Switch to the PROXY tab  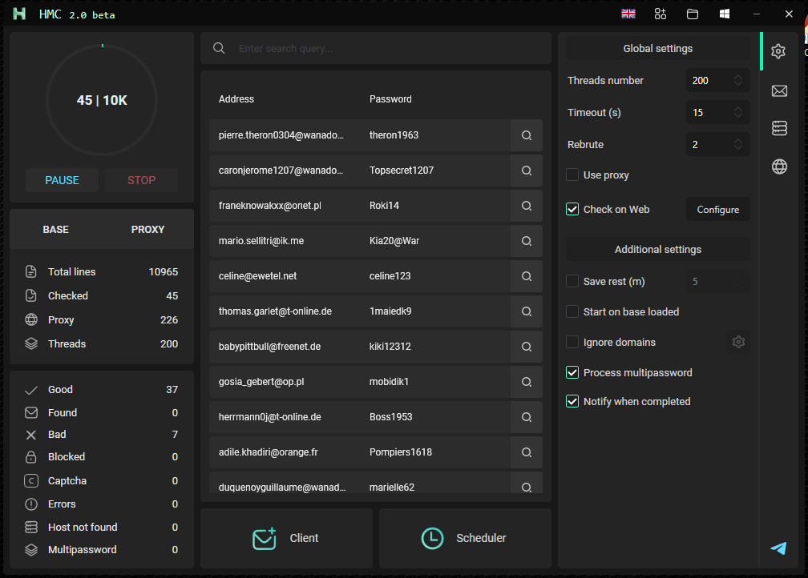coord(147,230)
